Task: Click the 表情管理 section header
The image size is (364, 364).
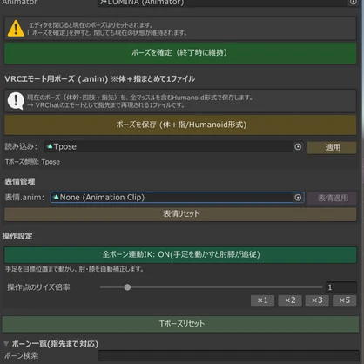Action: [20, 182]
